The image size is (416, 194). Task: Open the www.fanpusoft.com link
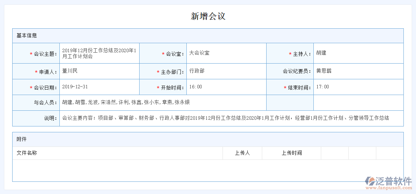coord(388,188)
